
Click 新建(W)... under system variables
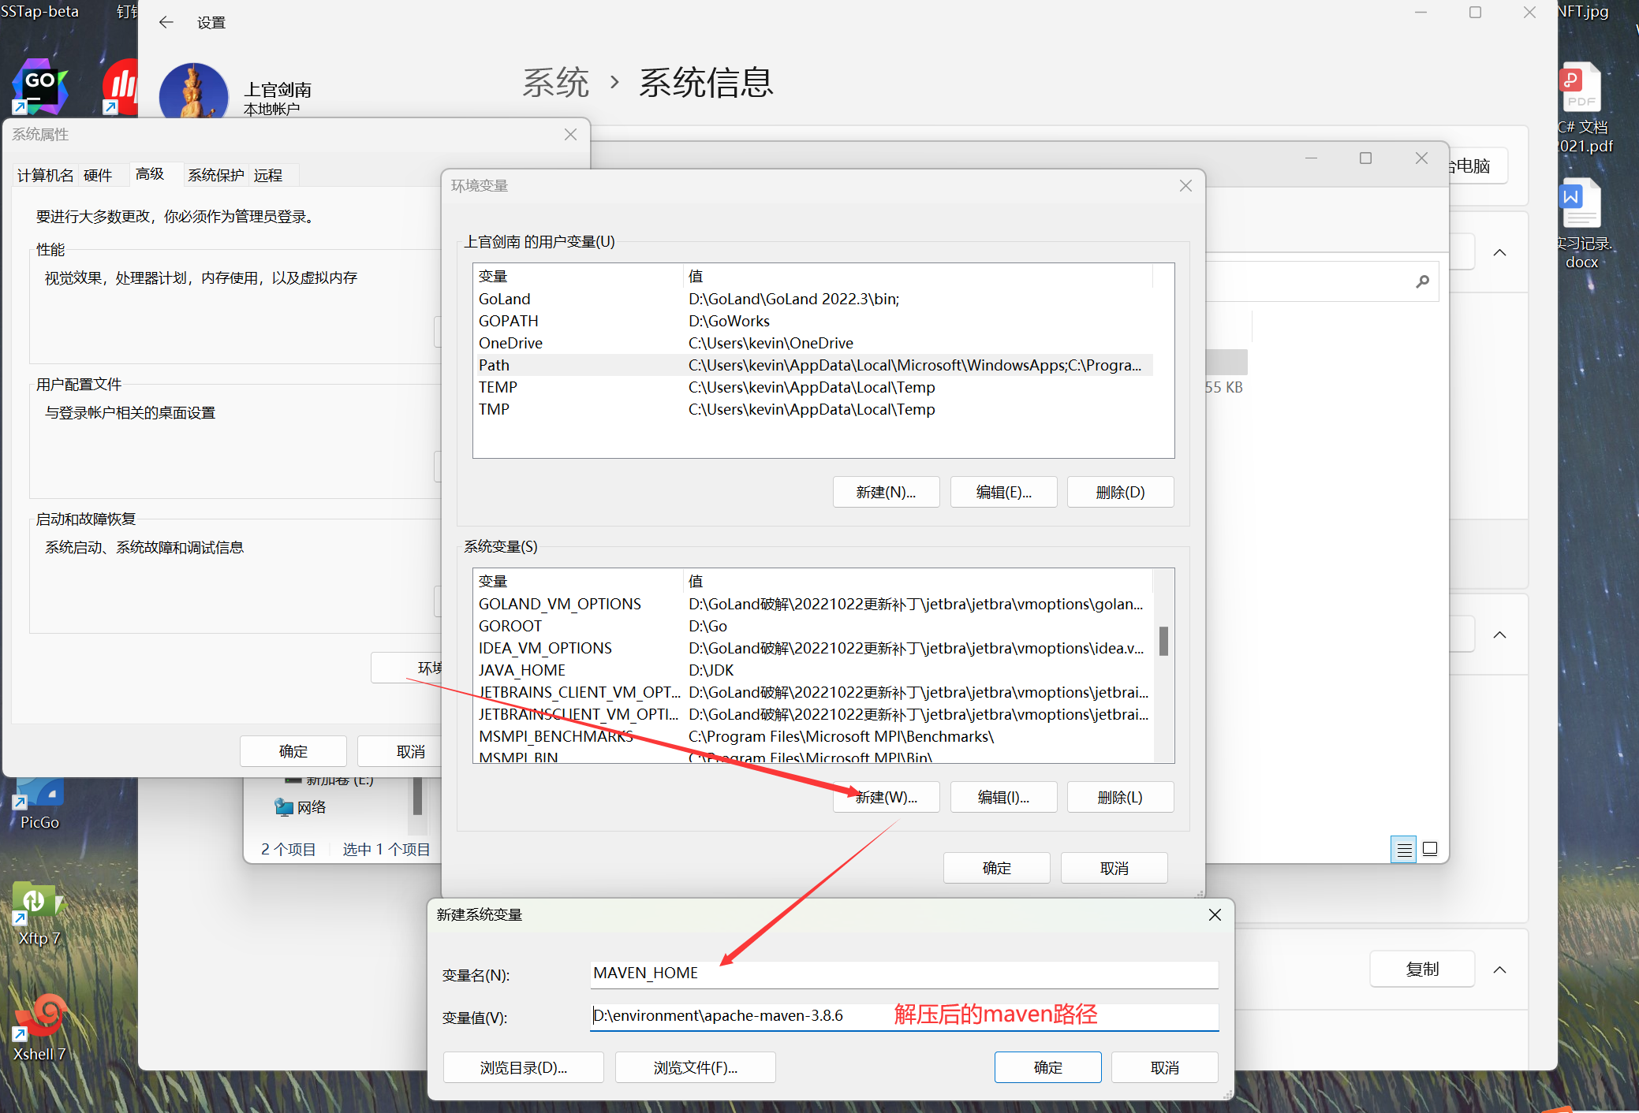point(886,797)
